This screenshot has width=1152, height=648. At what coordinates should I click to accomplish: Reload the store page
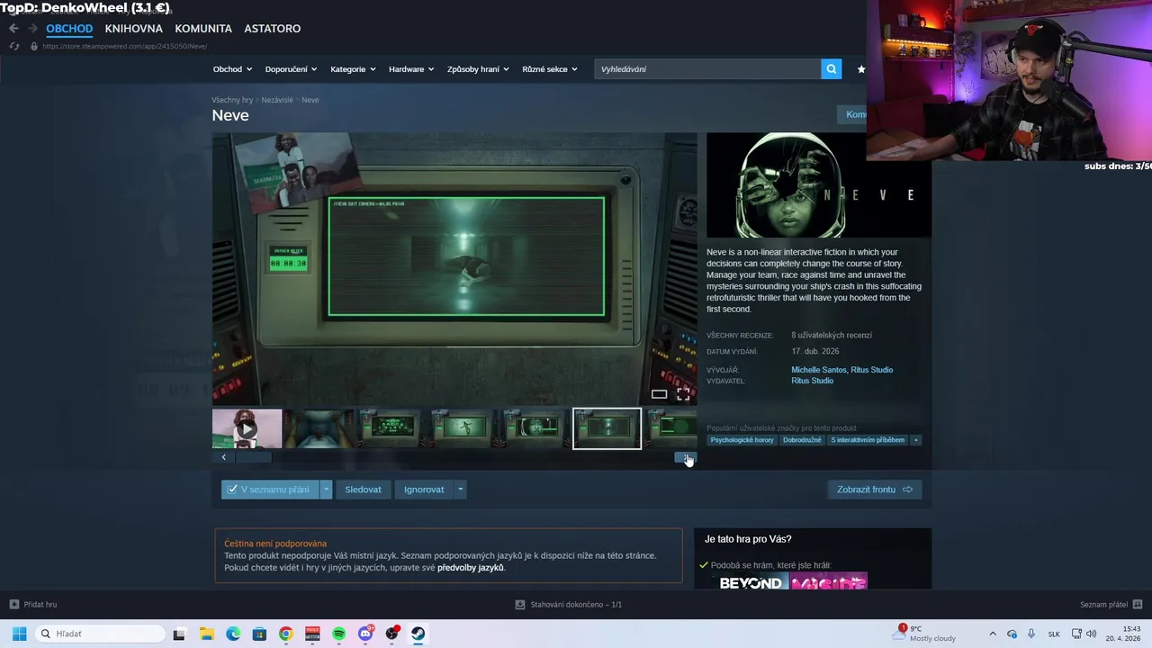coord(13,46)
